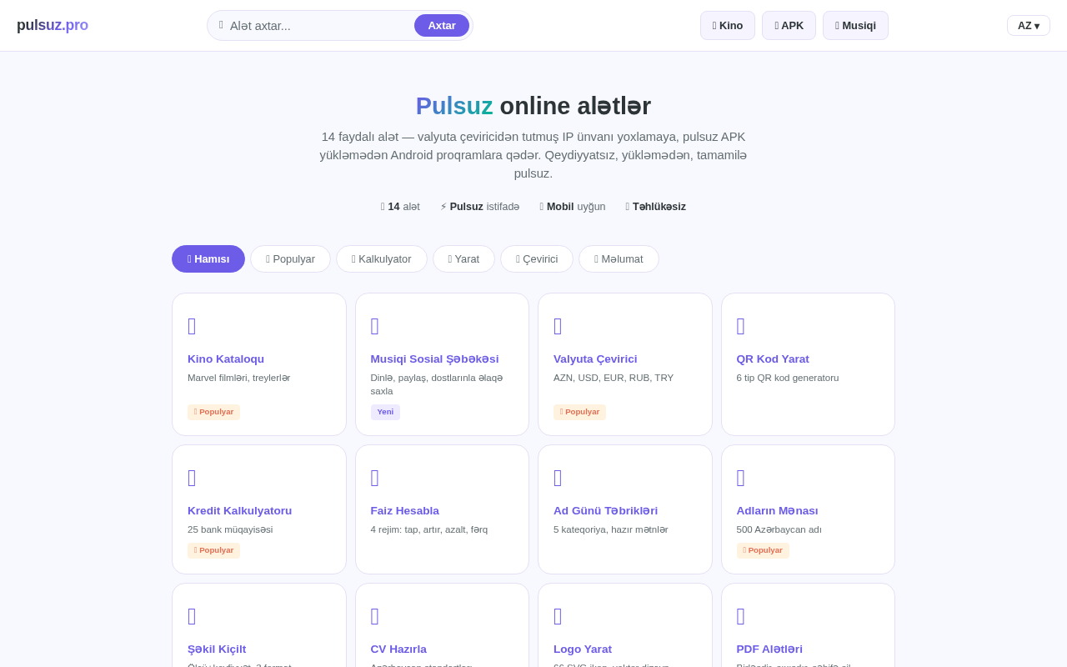Click the Musiqi Sosial Şəbəkəsi card icon
Image resolution: width=1067 pixels, height=667 pixels.
(375, 327)
